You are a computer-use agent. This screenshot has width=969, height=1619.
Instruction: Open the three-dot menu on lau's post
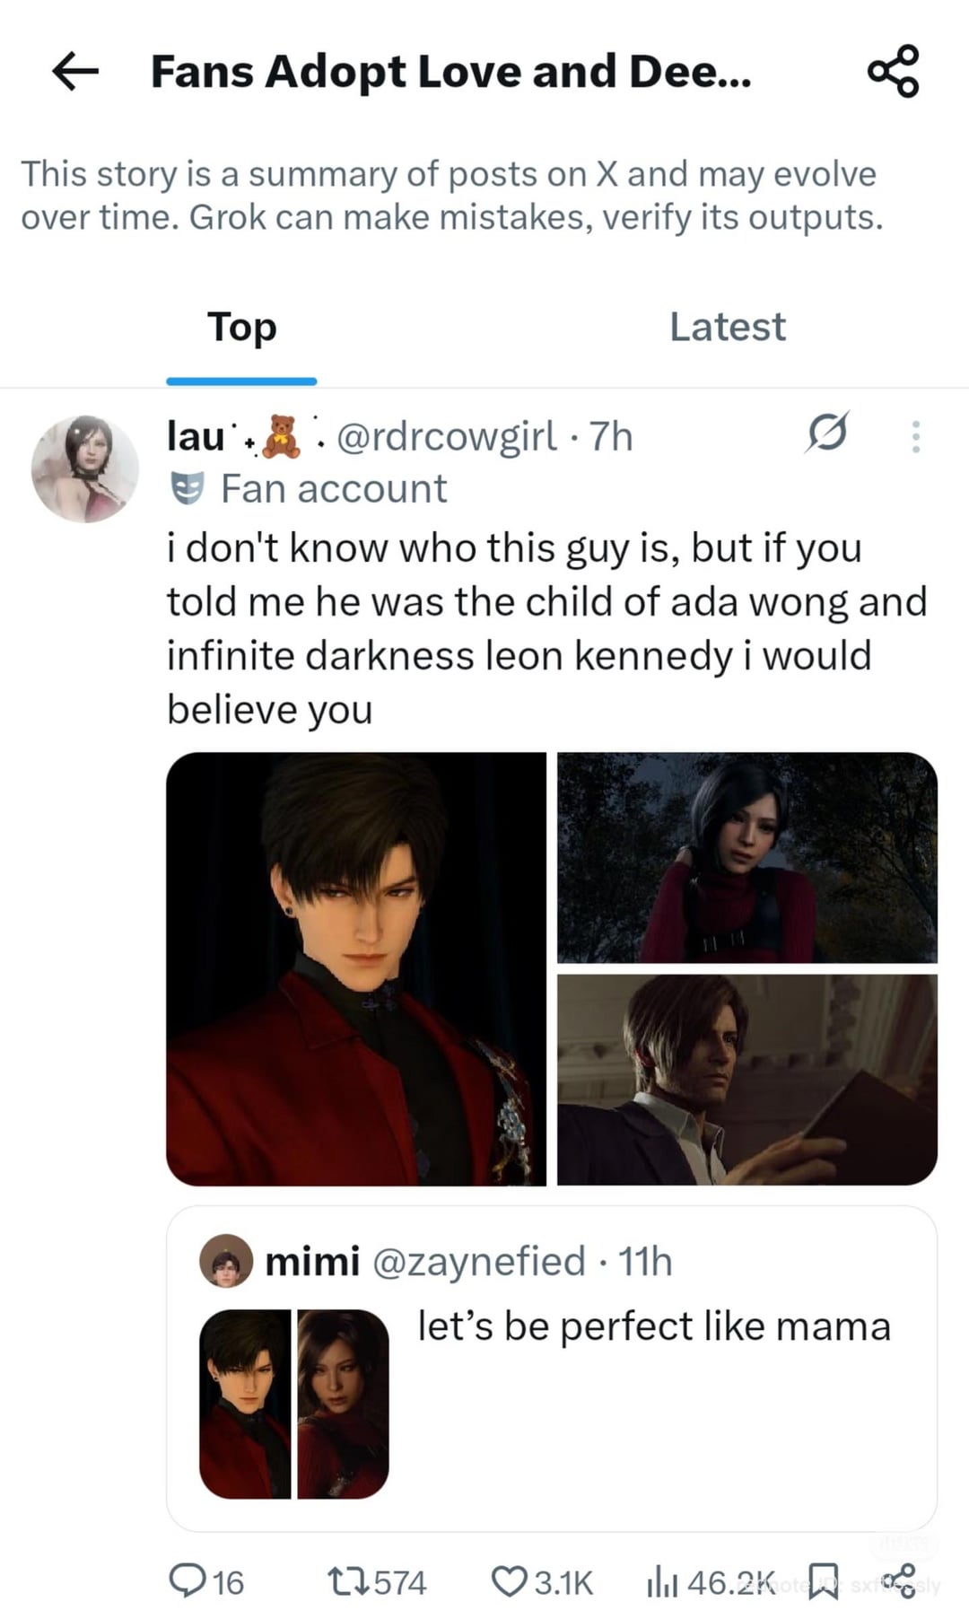[915, 436]
